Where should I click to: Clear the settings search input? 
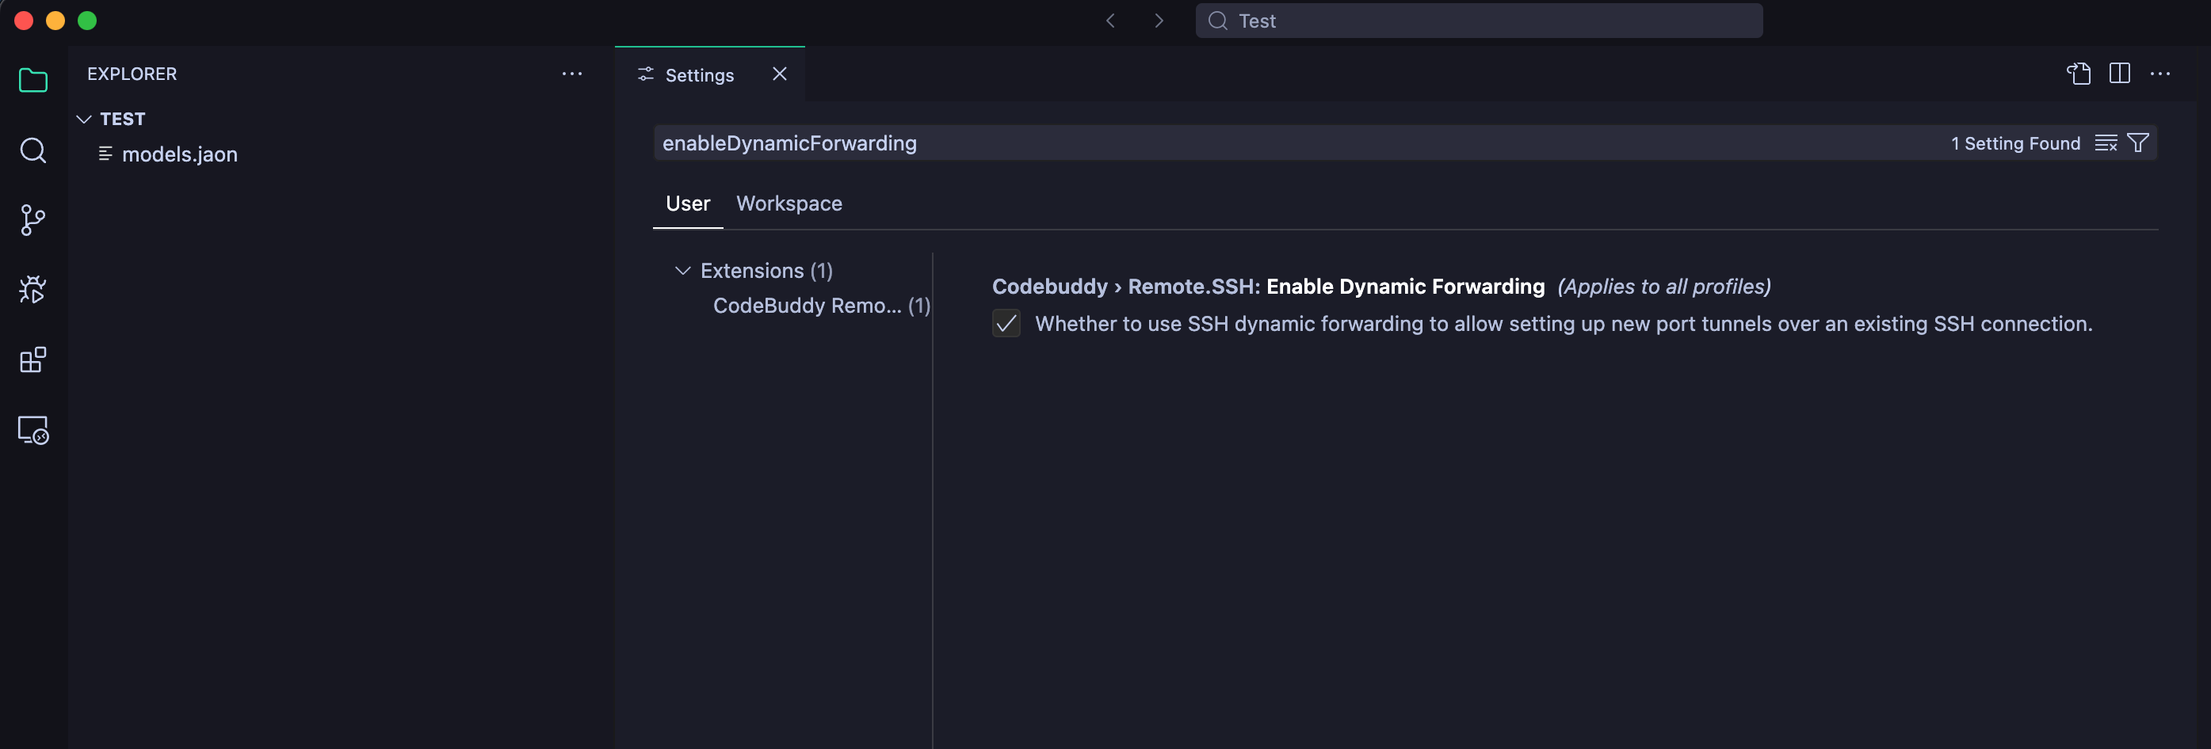coord(2106,143)
